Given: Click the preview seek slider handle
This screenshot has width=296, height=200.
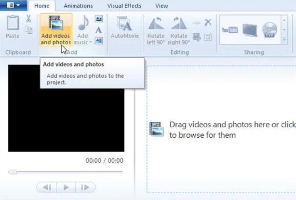Looking at the screenshot, I should (12, 172).
